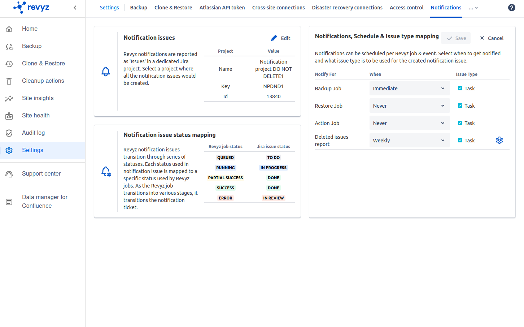This screenshot has width=524, height=327.
Task: Click the Site health medical icon
Action: coord(9,116)
